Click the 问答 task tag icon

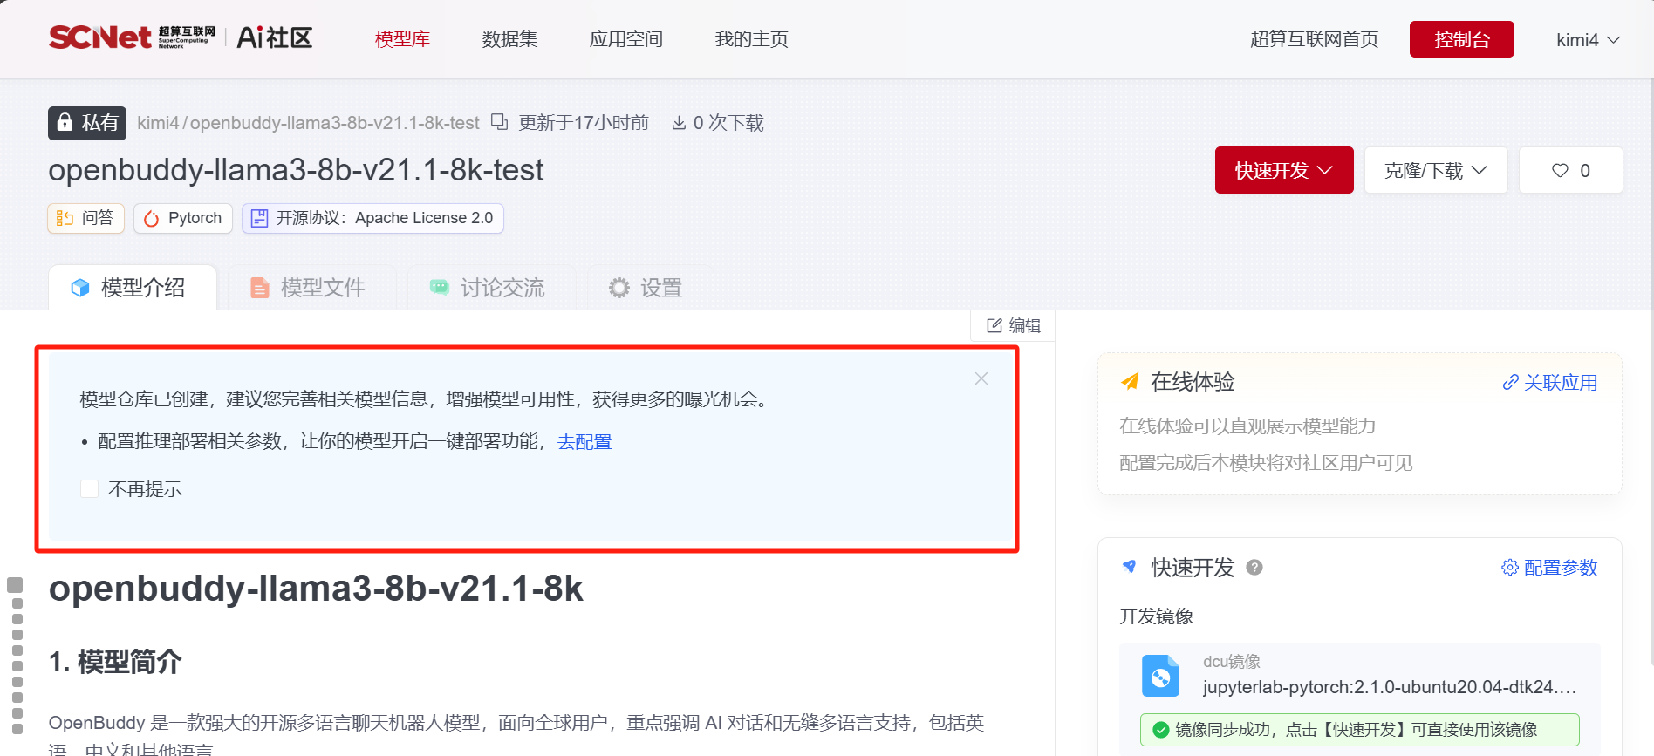(65, 218)
